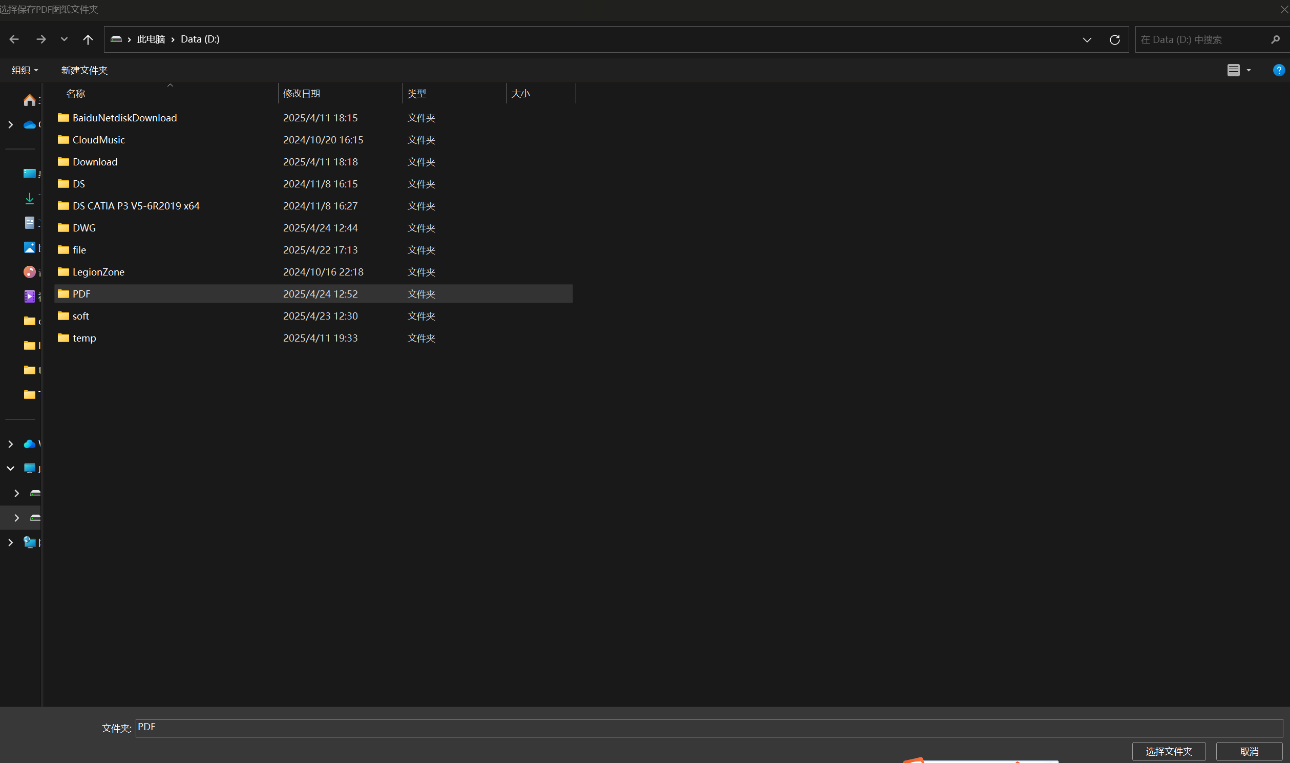Select the DWG folder
1290x763 pixels.
coord(84,228)
